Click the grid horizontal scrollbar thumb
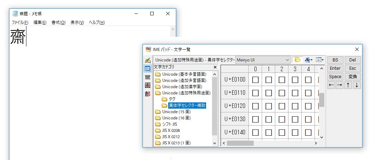 [240, 143]
